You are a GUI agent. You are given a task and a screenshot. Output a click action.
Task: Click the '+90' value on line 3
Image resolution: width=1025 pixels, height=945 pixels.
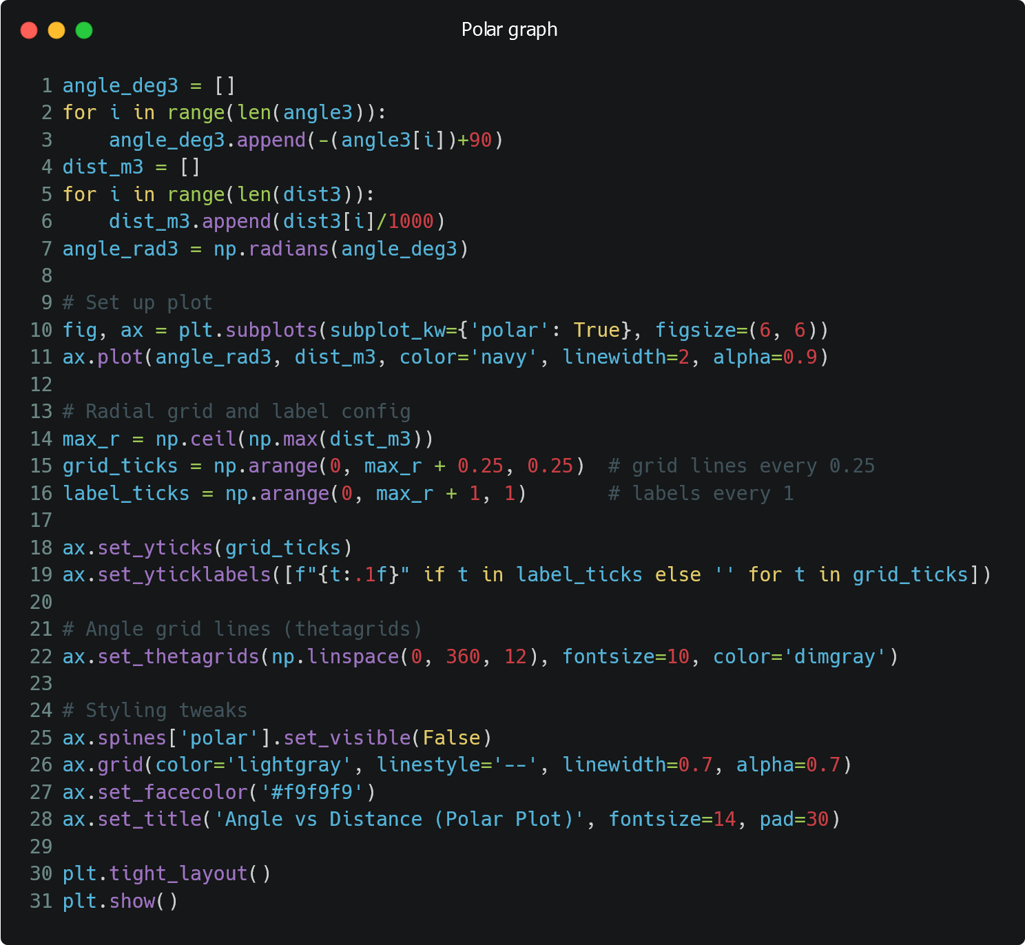(475, 141)
